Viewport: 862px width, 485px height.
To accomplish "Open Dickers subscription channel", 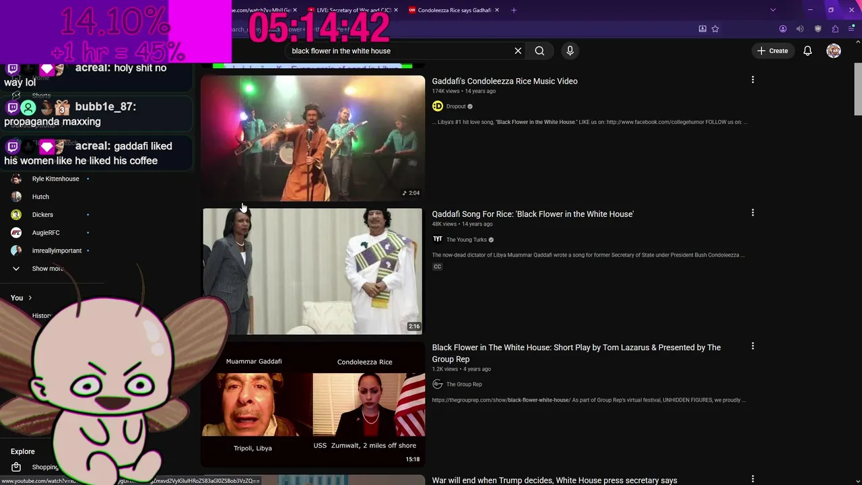I will click(x=42, y=215).
